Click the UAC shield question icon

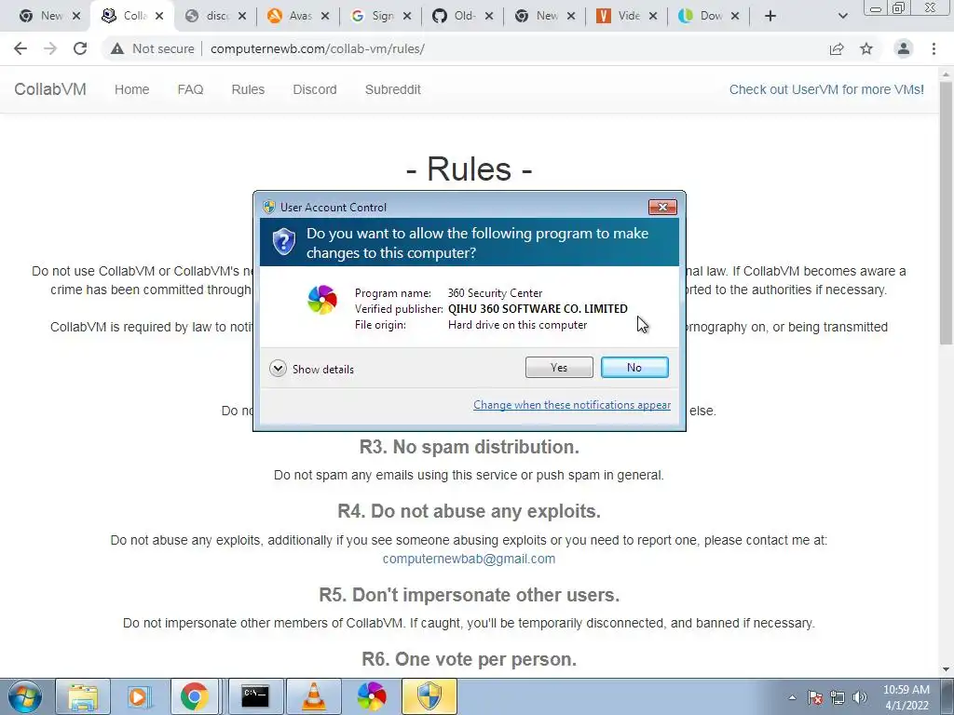pyautogui.click(x=283, y=242)
